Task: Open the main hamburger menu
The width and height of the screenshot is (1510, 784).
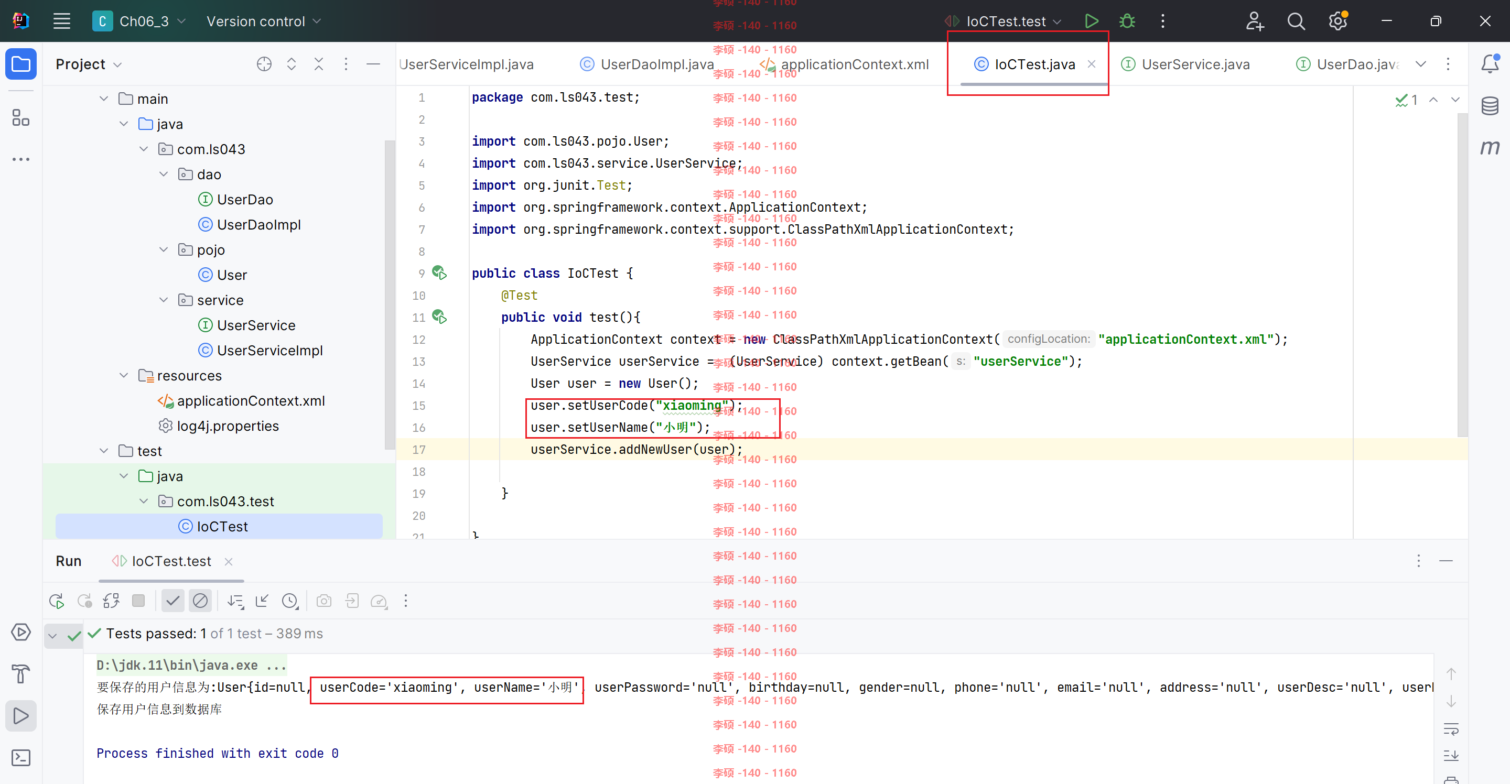Action: (61, 21)
